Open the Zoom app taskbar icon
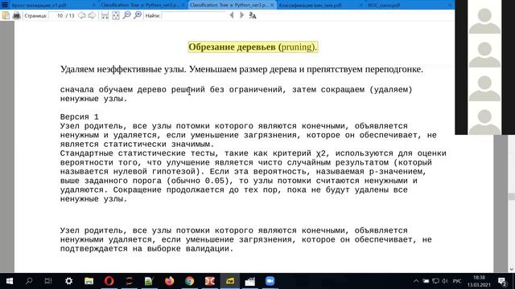Image resolution: width=515 pixels, height=289 pixels. [270, 281]
